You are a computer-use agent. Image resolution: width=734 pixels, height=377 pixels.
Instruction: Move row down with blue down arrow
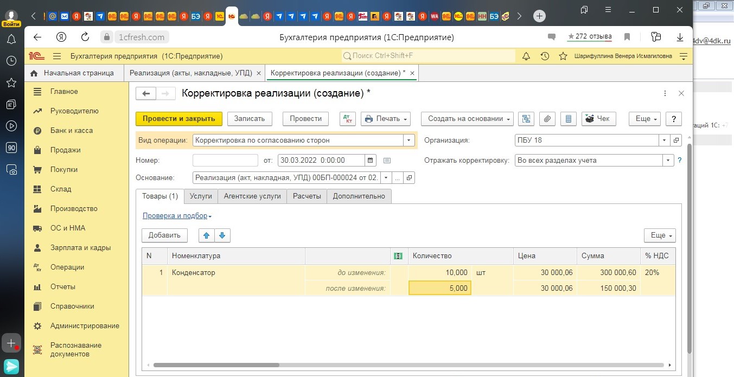[223, 235]
